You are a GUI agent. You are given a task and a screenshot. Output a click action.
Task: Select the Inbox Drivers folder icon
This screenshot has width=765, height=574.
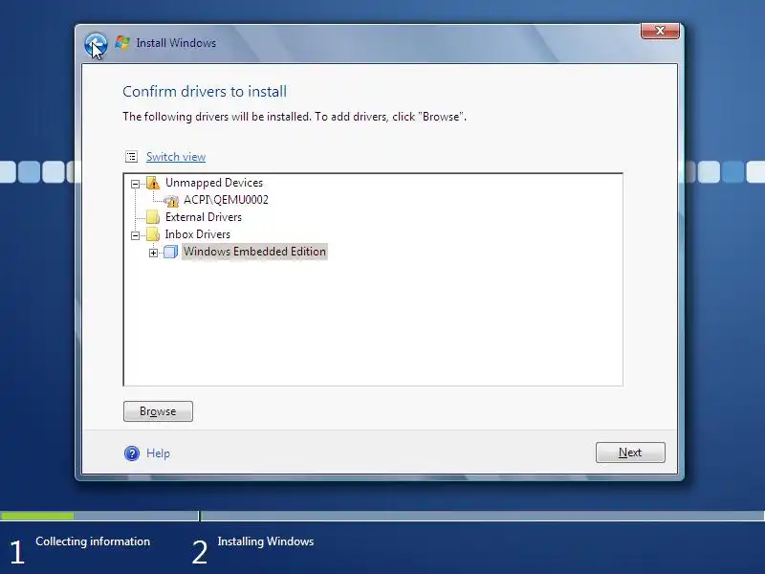click(x=153, y=234)
